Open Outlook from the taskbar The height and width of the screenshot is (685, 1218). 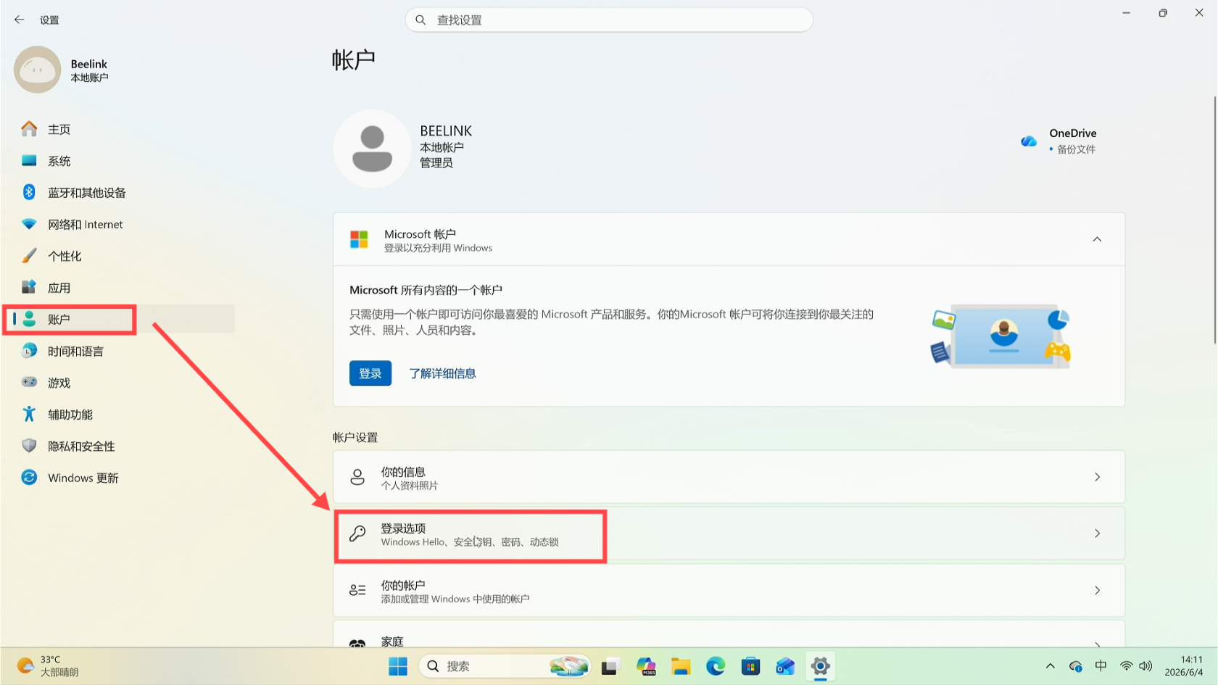tap(785, 666)
